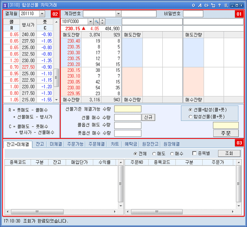
Task: Click the magnifier search icon beside 101FC000
Action: pos(96,22)
